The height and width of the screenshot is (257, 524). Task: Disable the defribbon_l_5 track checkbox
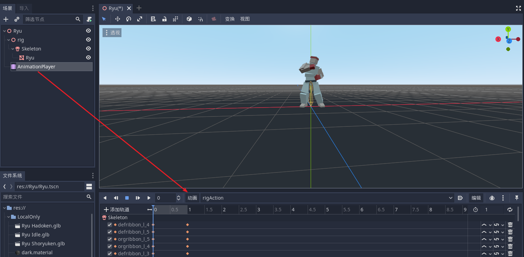(110, 232)
